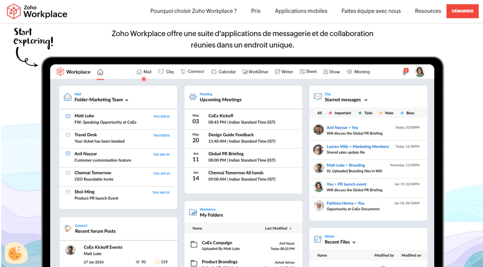Click the Connect Recent forum Posts icon

68,228
